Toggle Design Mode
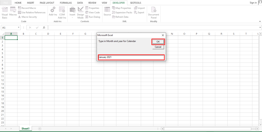This screenshot has width=262, height=132. tap(80, 13)
